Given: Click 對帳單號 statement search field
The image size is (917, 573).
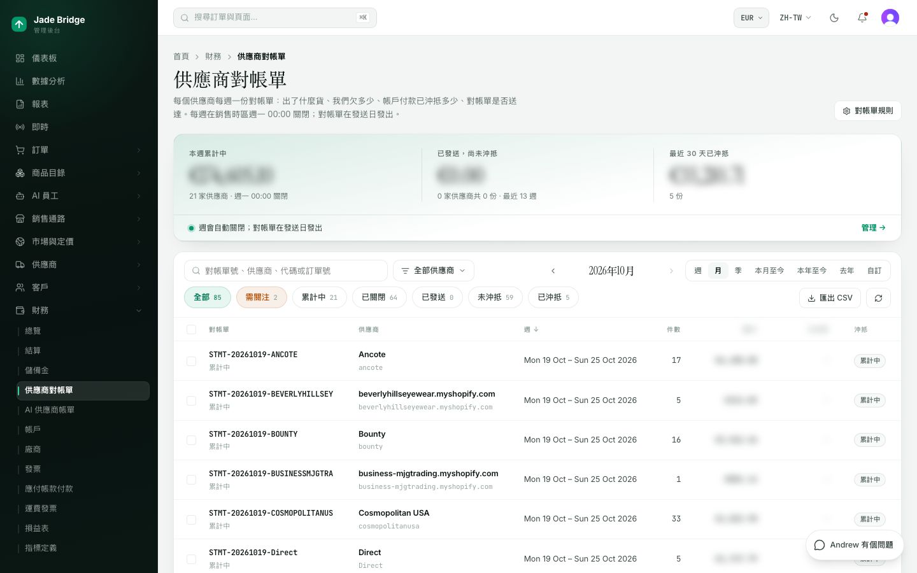Looking at the screenshot, I should 286,271.
